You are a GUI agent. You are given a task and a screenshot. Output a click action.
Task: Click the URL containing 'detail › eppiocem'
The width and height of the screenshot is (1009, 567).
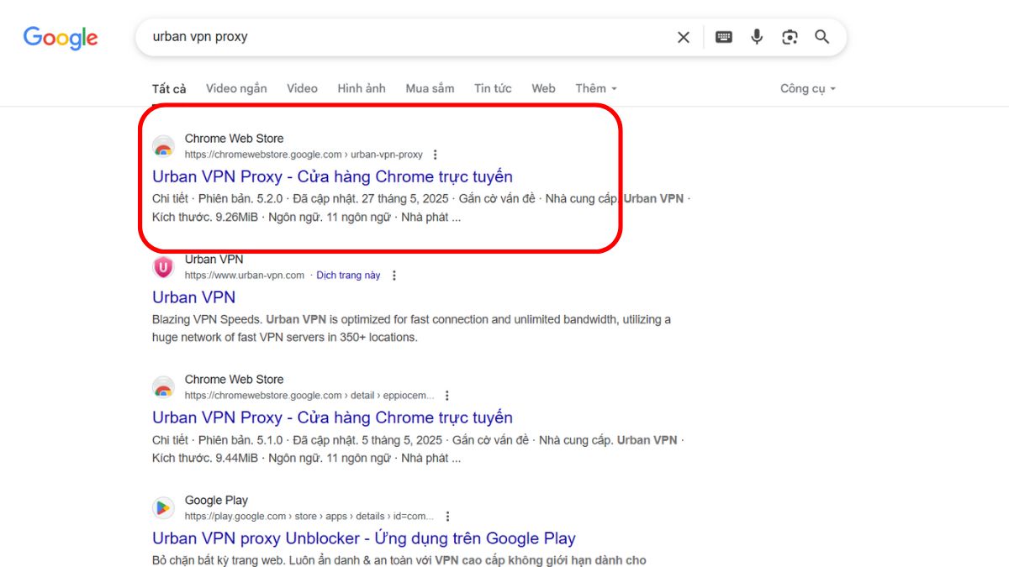[310, 396]
